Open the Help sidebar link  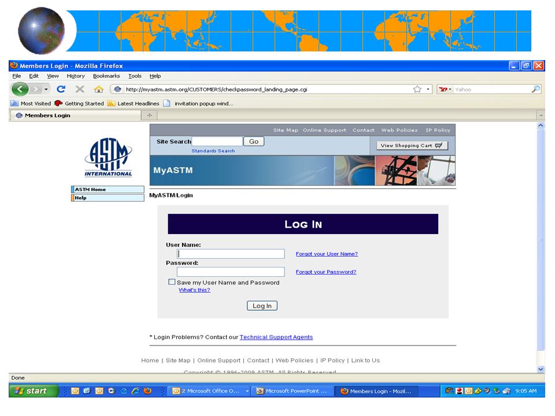(x=108, y=198)
